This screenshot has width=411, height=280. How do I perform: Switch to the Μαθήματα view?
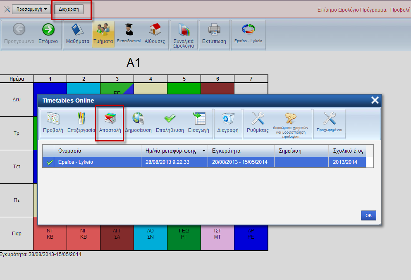point(78,34)
